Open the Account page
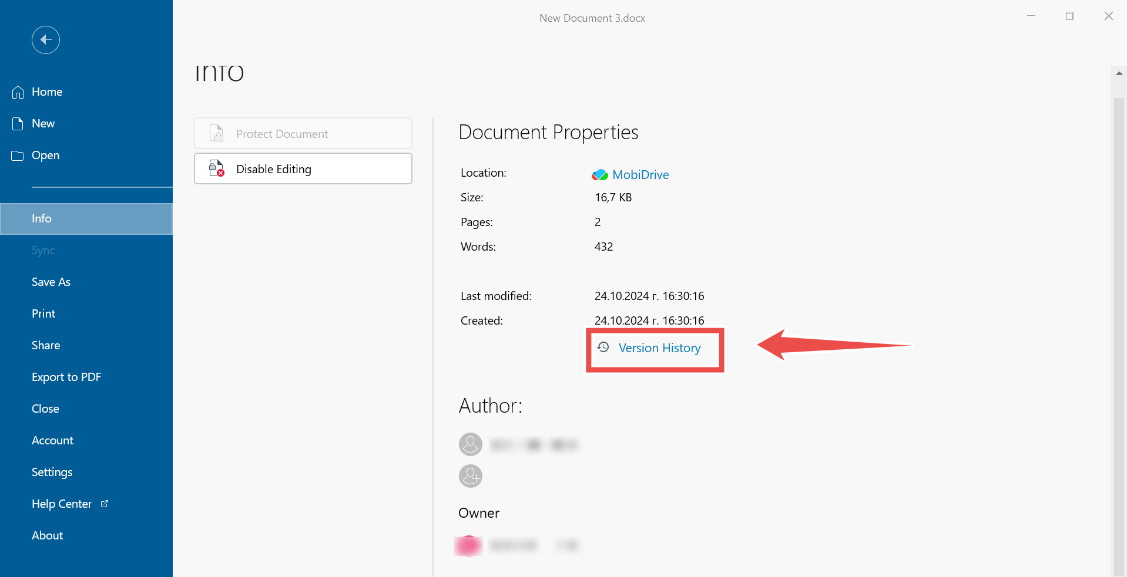Screen dimensions: 1127x577 [86, 441]
